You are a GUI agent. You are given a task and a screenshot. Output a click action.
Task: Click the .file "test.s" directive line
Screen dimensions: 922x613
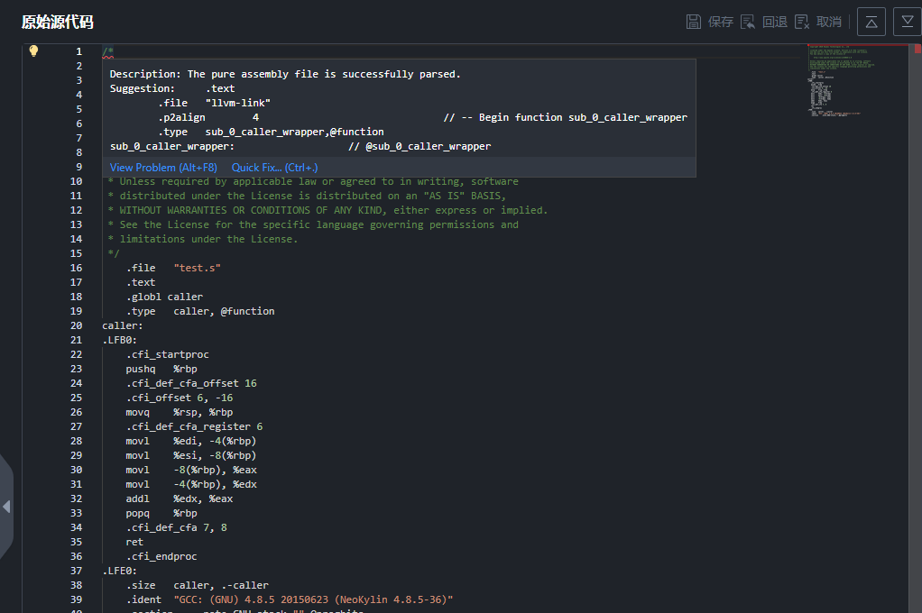[x=173, y=268]
